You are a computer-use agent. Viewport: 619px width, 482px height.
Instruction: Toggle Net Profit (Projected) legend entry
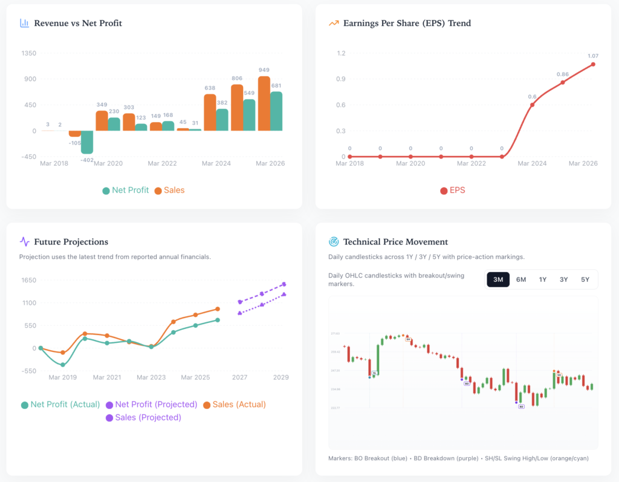point(151,404)
